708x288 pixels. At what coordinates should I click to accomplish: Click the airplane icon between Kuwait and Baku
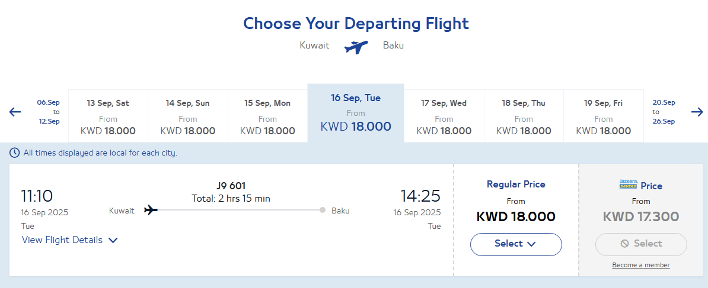356,46
